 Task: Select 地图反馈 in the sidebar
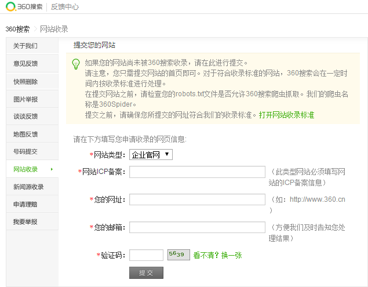click(x=32, y=134)
